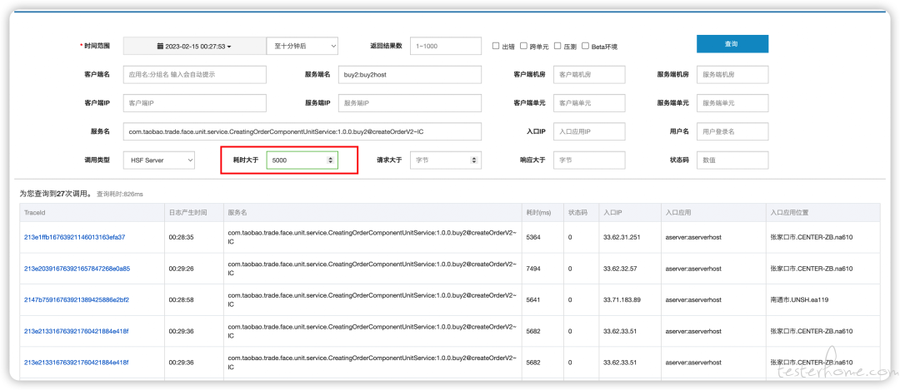Image resolution: width=900 pixels, height=390 pixels.
Task: Focus the 用户名 input field
Action: coord(732,131)
